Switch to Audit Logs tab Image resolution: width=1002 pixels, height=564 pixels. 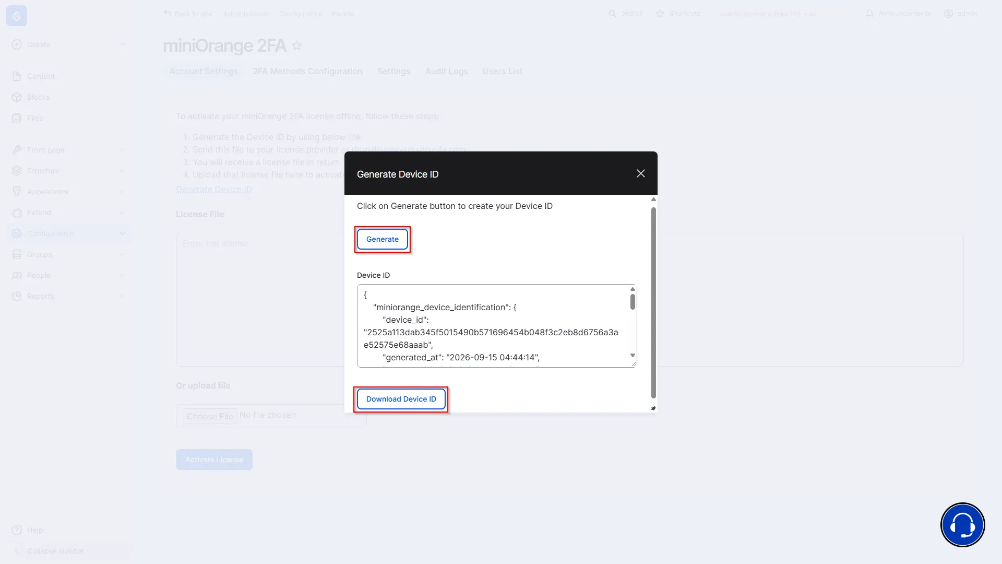[x=446, y=72]
